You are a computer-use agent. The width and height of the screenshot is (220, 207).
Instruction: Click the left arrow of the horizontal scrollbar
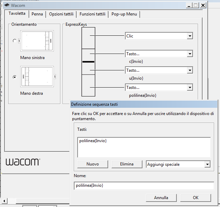point(4,201)
